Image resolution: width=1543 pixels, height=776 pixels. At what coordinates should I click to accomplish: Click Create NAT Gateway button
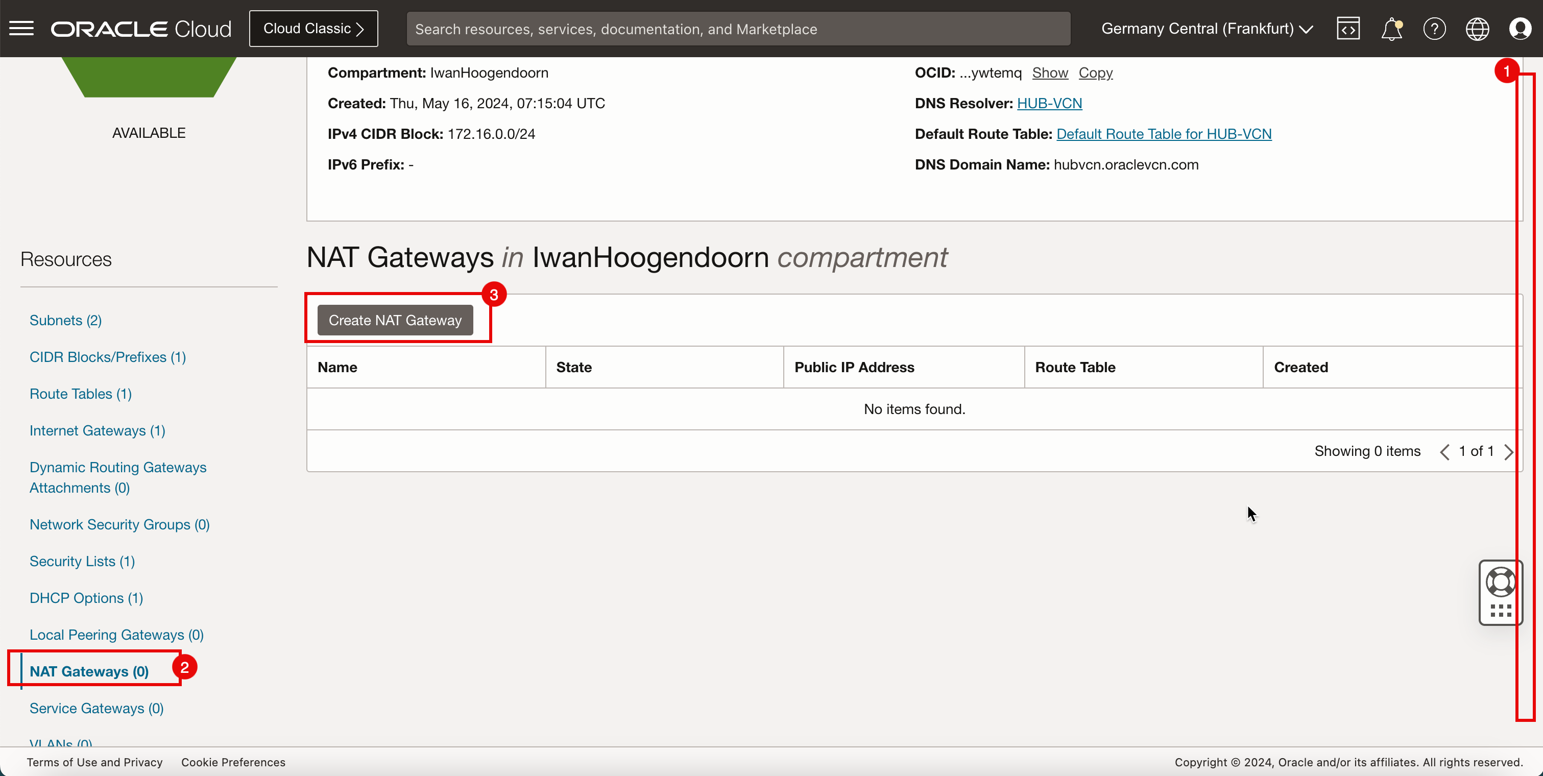[x=395, y=320]
